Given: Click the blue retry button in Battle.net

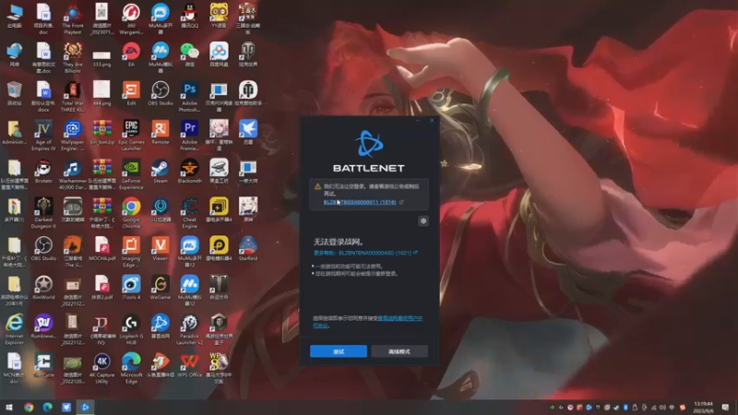Looking at the screenshot, I should (339, 351).
